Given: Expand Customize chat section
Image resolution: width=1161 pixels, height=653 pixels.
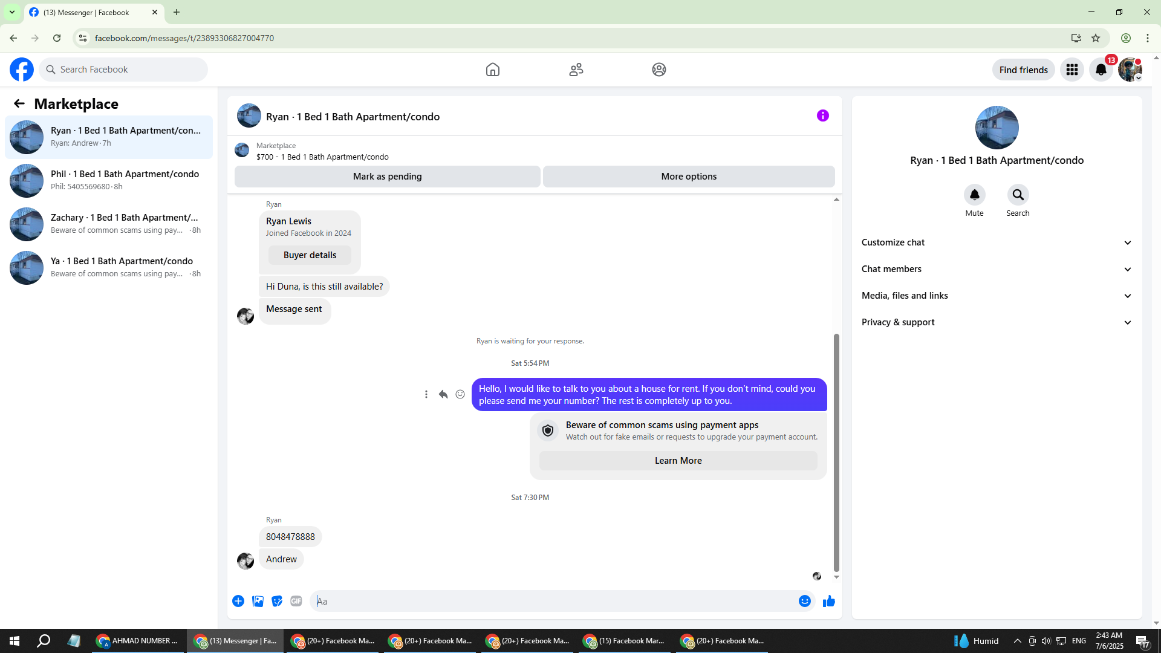Looking at the screenshot, I should point(996,242).
